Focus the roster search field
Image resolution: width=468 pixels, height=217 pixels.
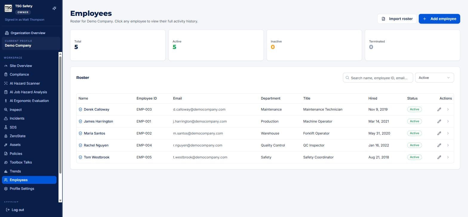378,78
